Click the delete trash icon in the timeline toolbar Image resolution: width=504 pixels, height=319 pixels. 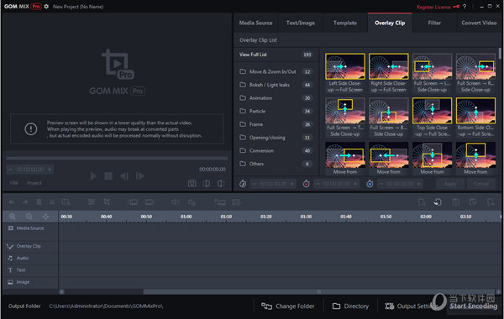point(39,202)
